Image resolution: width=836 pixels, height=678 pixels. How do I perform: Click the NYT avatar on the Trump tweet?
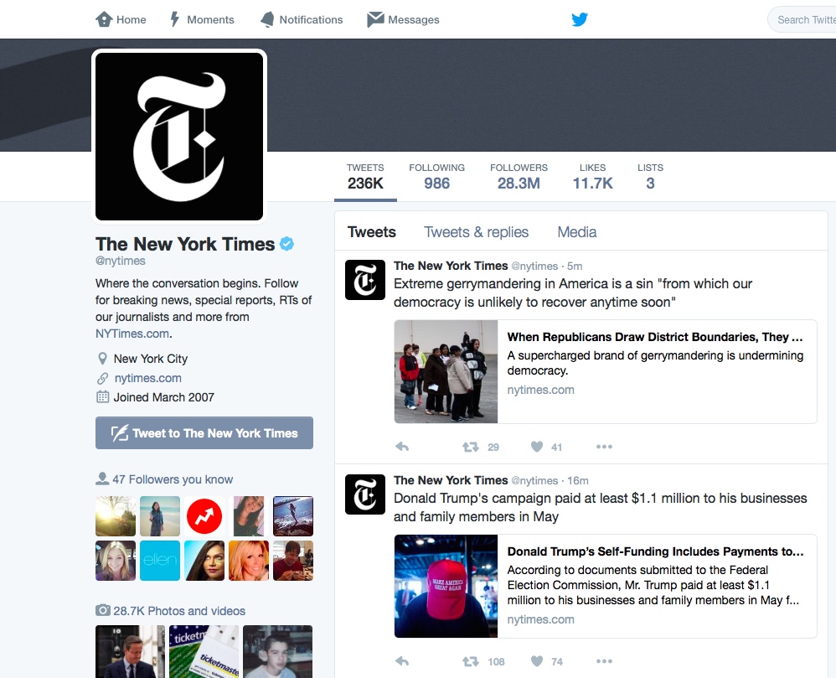tap(365, 494)
